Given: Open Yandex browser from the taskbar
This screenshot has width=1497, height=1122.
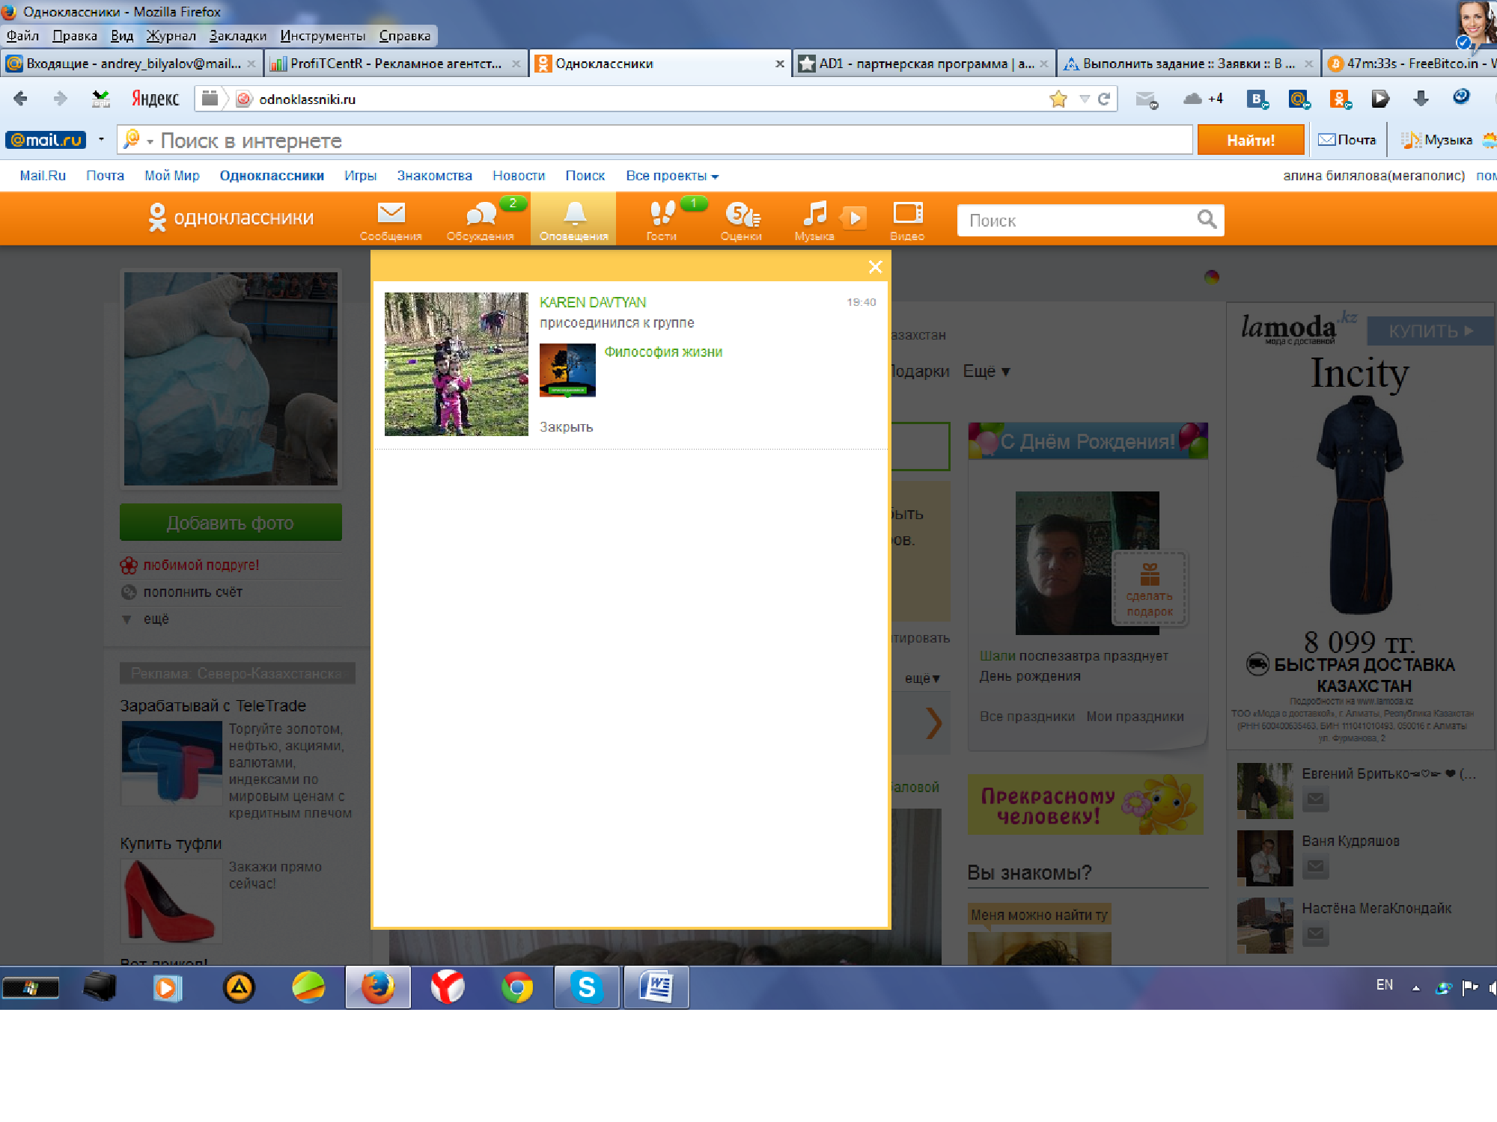Looking at the screenshot, I should (x=448, y=987).
